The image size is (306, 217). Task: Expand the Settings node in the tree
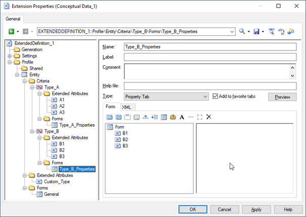10,56
